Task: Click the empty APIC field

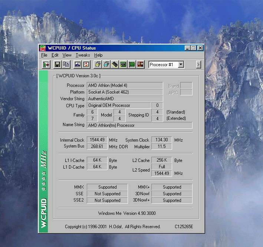Action: [186, 92]
